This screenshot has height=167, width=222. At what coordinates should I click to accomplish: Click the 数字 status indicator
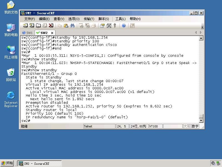[x=195, y=126]
